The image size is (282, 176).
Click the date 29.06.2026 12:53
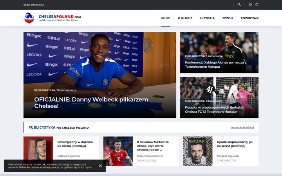click(146, 160)
